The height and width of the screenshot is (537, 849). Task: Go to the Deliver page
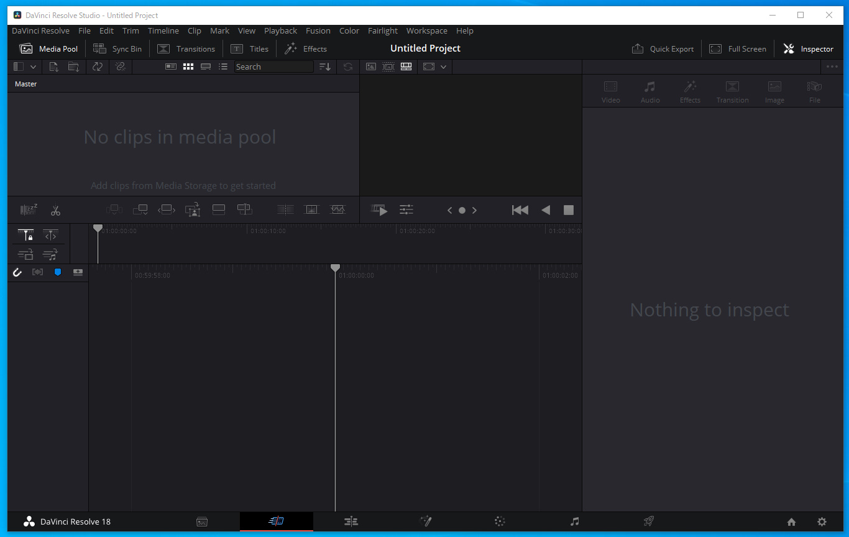(648, 521)
